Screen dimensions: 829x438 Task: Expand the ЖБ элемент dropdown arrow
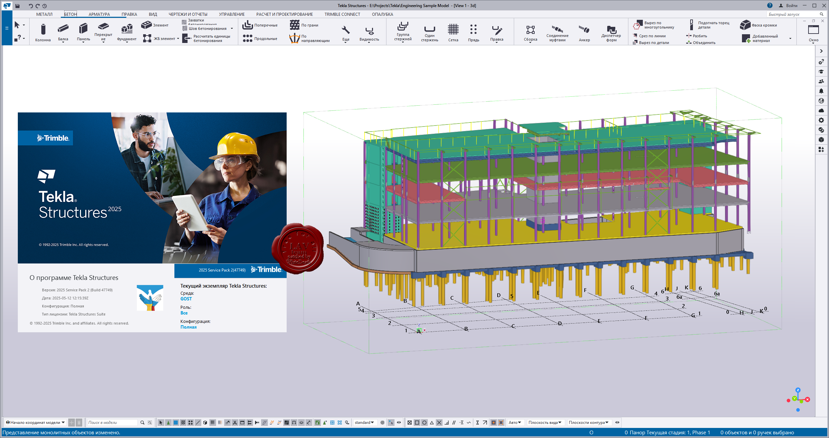tap(178, 39)
